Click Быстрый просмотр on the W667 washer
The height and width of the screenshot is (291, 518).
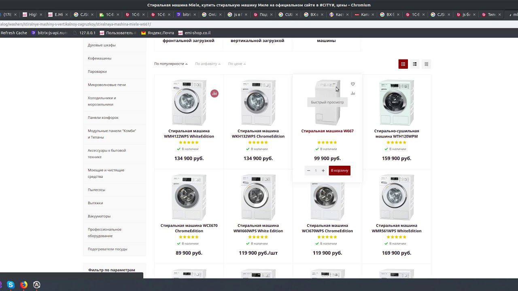pyautogui.click(x=327, y=102)
